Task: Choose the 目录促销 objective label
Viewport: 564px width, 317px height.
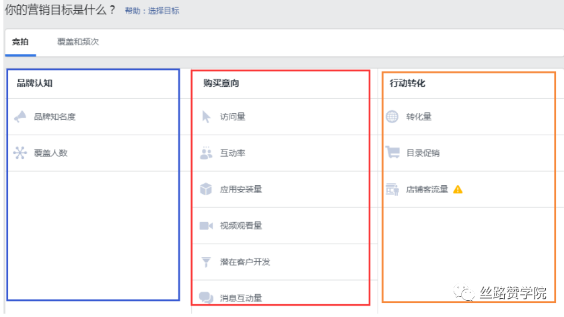Action: pyautogui.click(x=423, y=153)
